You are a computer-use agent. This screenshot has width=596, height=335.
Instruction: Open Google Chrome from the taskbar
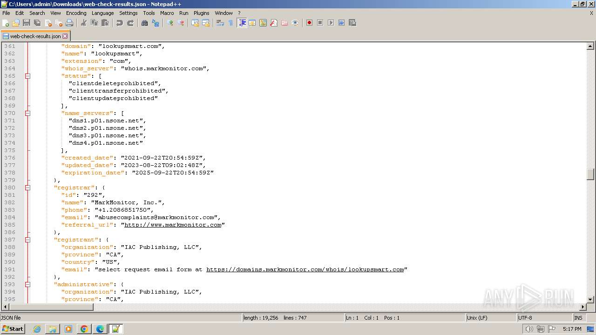(84, 329)
